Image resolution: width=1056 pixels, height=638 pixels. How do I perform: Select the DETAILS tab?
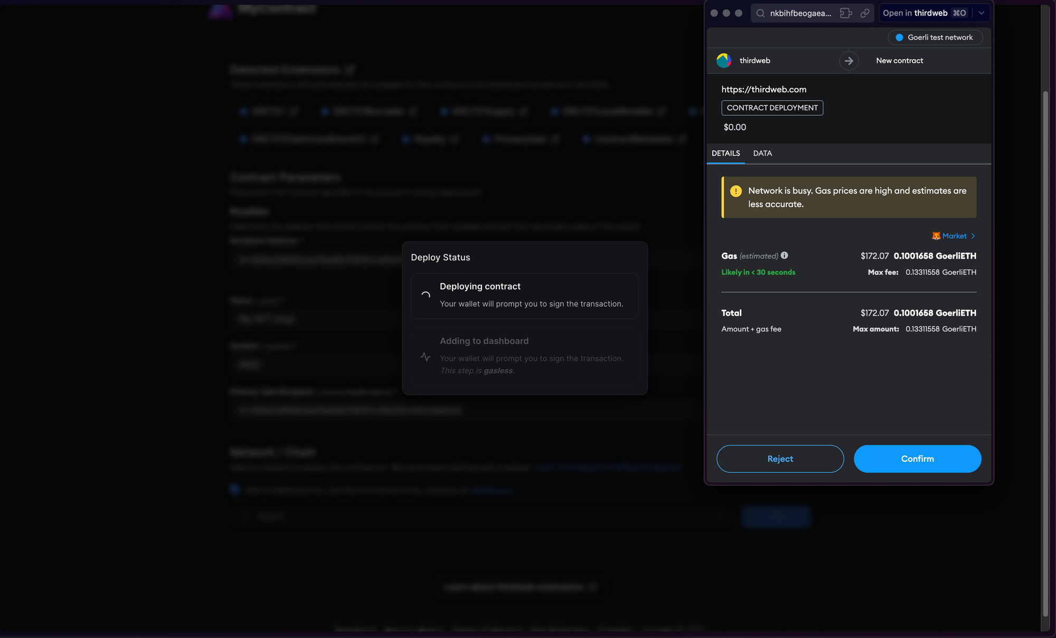pos(725,153)
